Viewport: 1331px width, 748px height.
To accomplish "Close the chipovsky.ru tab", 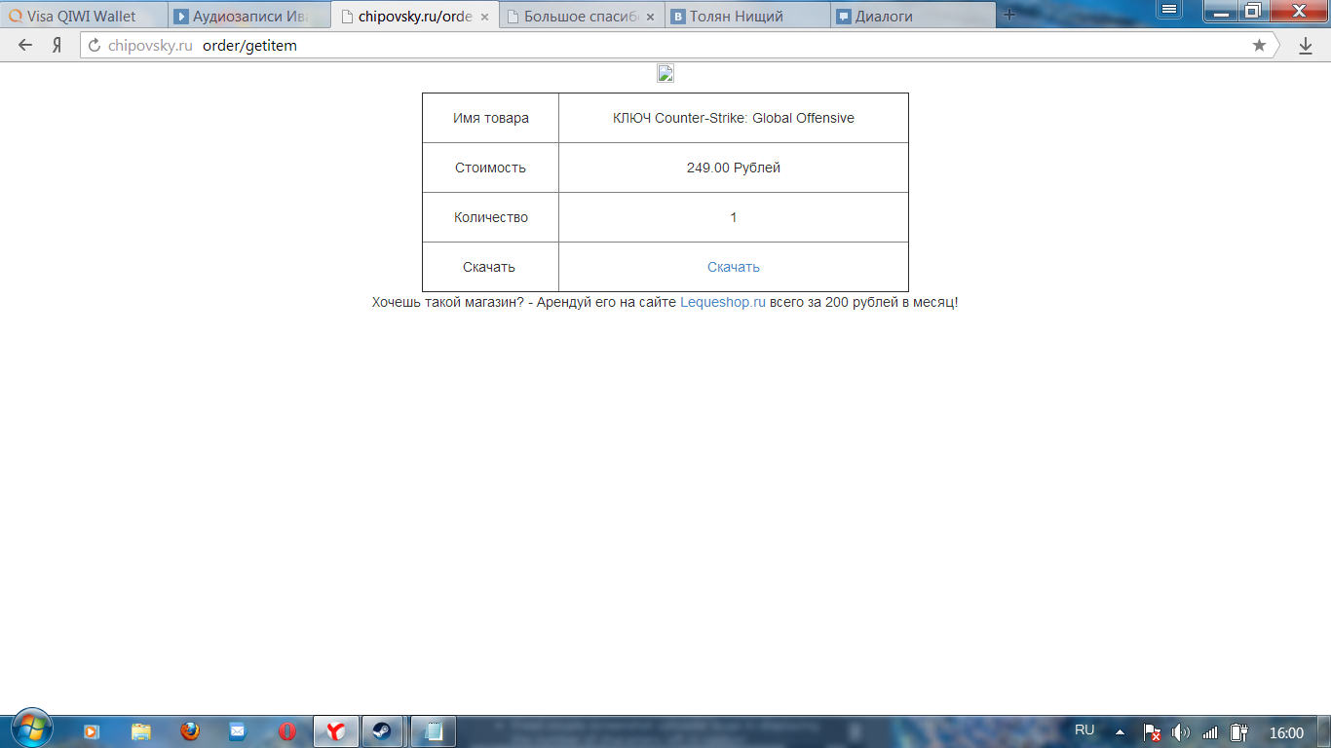I will pos(484,17).
